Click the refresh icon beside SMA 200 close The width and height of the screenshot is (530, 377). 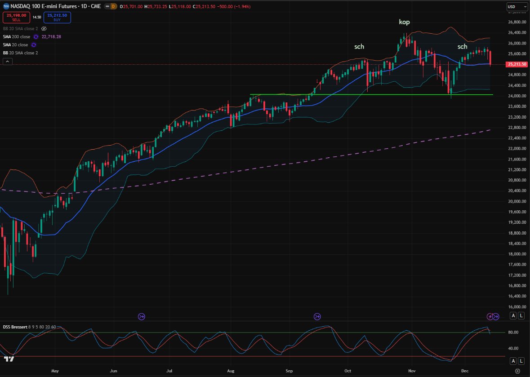[x=36, y=36]
